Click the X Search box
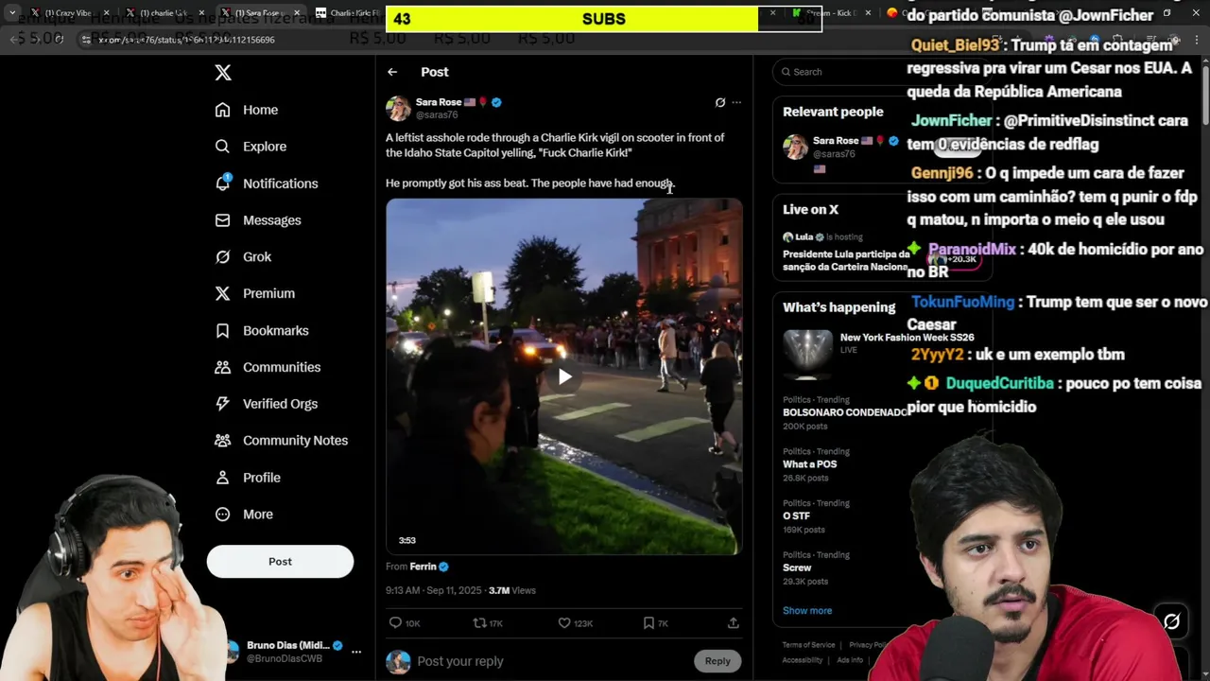 [x=841, y=72]
